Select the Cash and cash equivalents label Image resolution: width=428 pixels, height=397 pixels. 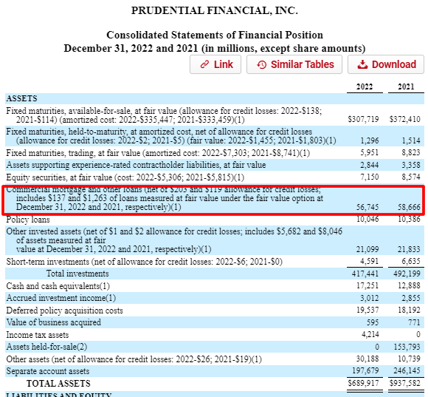pos(58,286)
